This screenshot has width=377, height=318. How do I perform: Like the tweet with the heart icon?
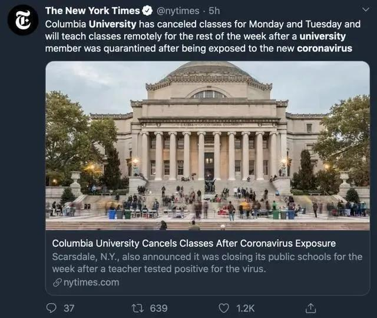[224, 307]
